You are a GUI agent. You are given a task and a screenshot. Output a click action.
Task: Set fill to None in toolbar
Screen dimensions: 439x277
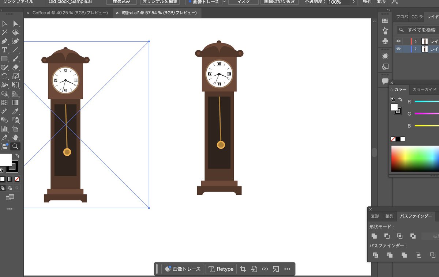point(17,179)
